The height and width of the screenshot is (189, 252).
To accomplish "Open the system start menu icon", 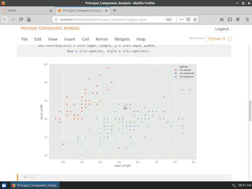I will click(x=4, y=185).
